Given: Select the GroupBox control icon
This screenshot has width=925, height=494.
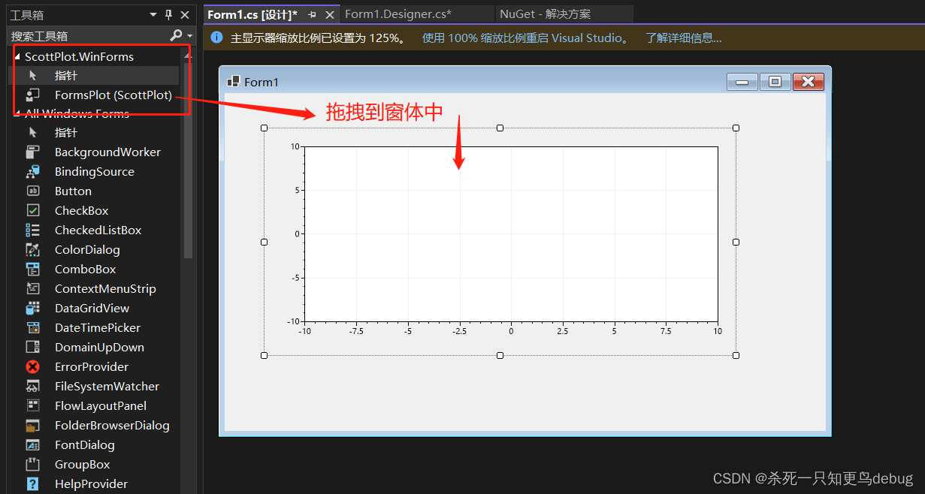Looking at the screenshot, I should tap(33, 465).
